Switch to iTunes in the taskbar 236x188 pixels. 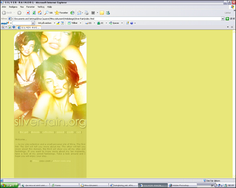(64, 185)
